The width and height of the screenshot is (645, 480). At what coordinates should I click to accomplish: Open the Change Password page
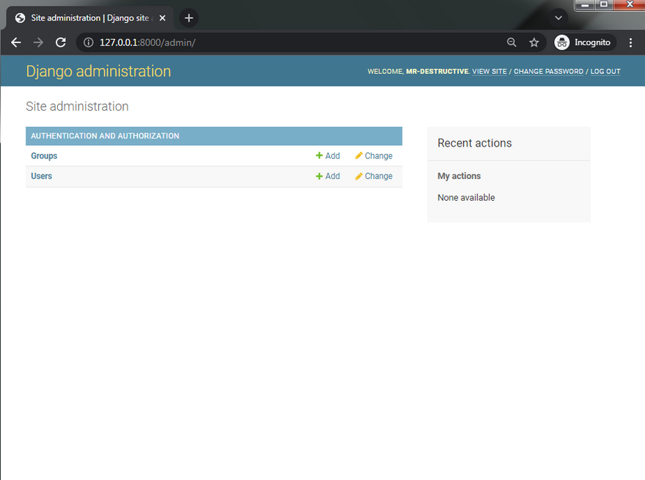tap(548, 72)
